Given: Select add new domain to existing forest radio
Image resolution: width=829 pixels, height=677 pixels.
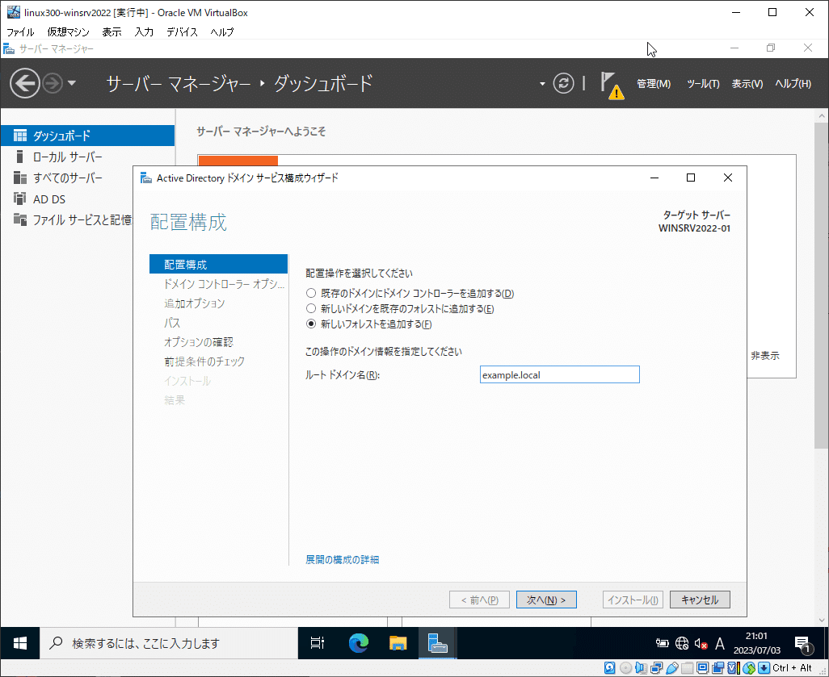Looking at the screenshot, I should click(311, 308).
